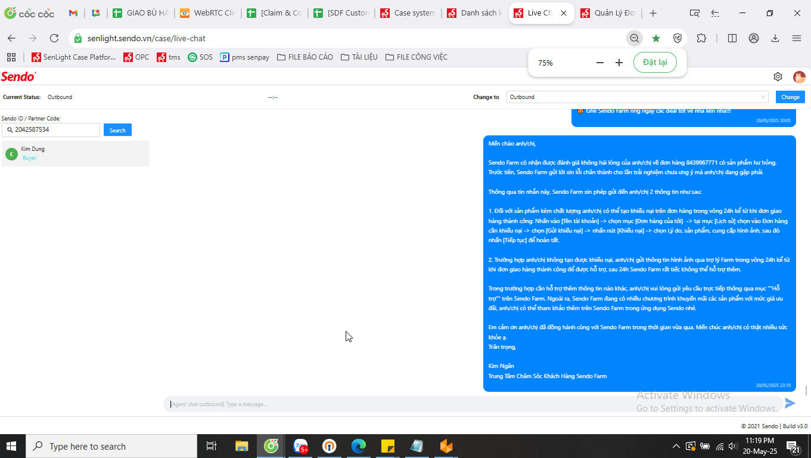Screen dimensions: 811x458
Task: Open the tms bookmark
Action: [x=169, y=57]
